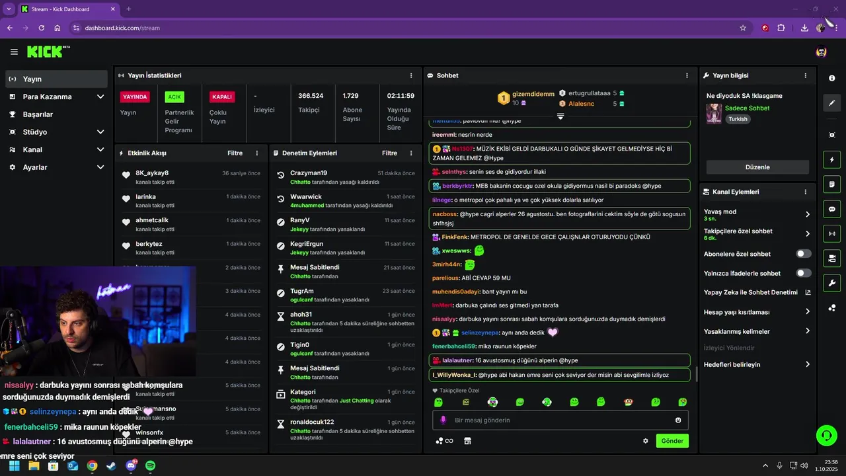This screenshot has width=846, height=476.
Task: Focus the Bir mesaj gönderin input field
Action: coord(560,420)
